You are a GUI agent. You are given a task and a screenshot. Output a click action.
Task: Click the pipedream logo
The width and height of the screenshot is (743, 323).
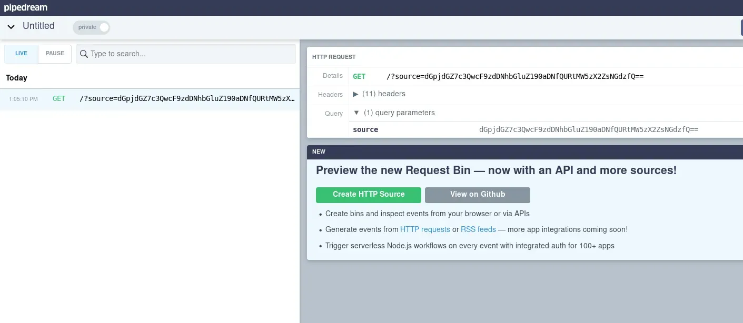[x=26, y=7]
